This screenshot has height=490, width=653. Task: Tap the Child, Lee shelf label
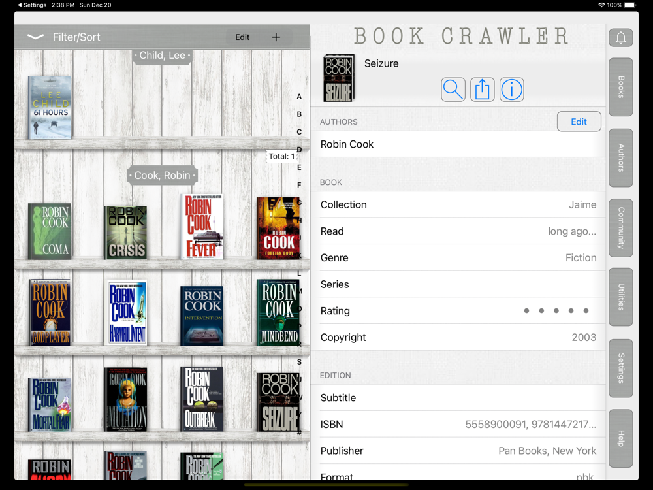163,56
